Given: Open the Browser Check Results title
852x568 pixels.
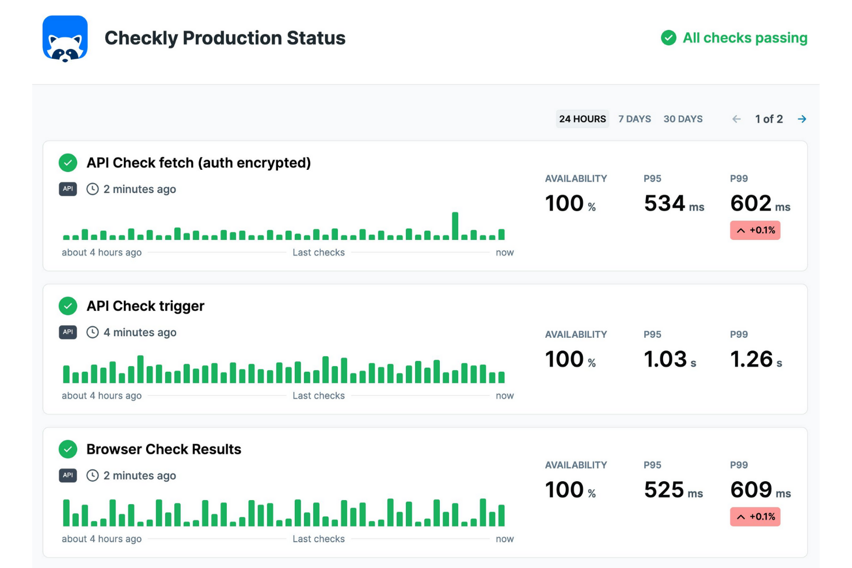Looking at the screenshot, I should click(x=163, y=449).
